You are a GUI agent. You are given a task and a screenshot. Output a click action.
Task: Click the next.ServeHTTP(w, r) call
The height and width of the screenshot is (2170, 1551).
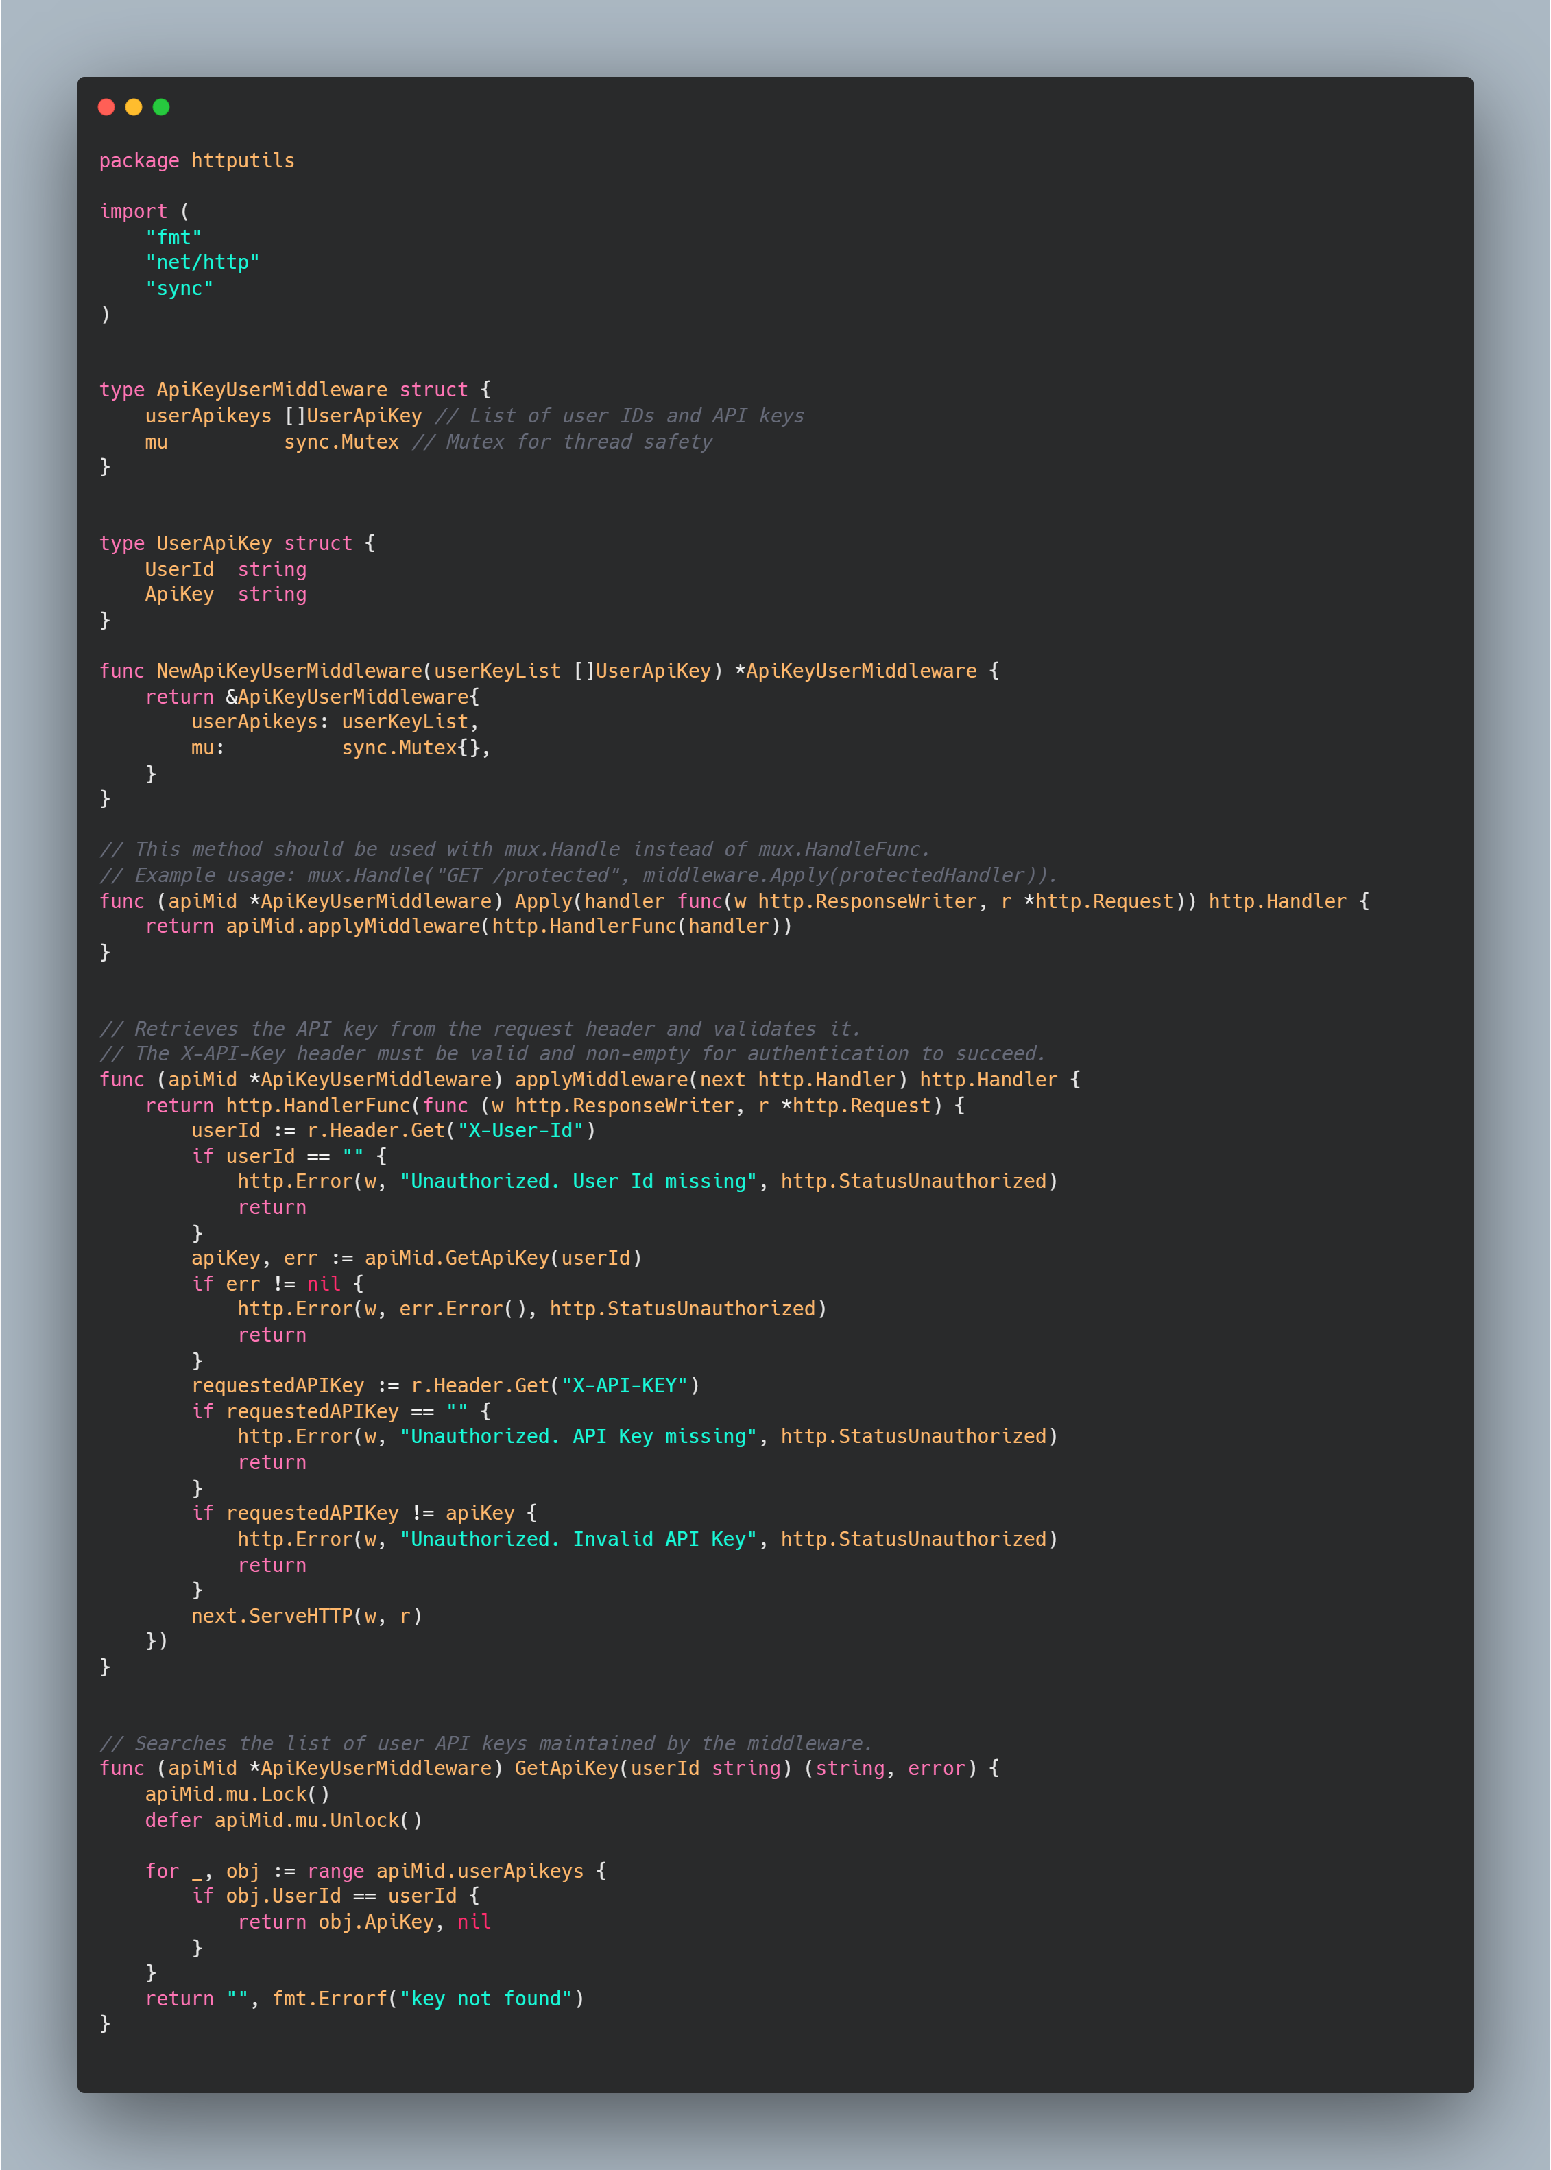coord(306,1615)
